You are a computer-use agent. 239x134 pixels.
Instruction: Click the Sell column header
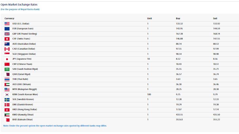[215, 18]
